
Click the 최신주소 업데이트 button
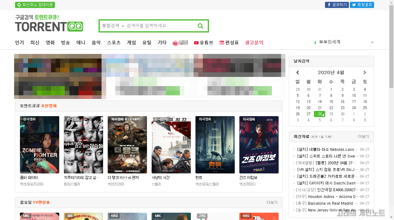35,5
